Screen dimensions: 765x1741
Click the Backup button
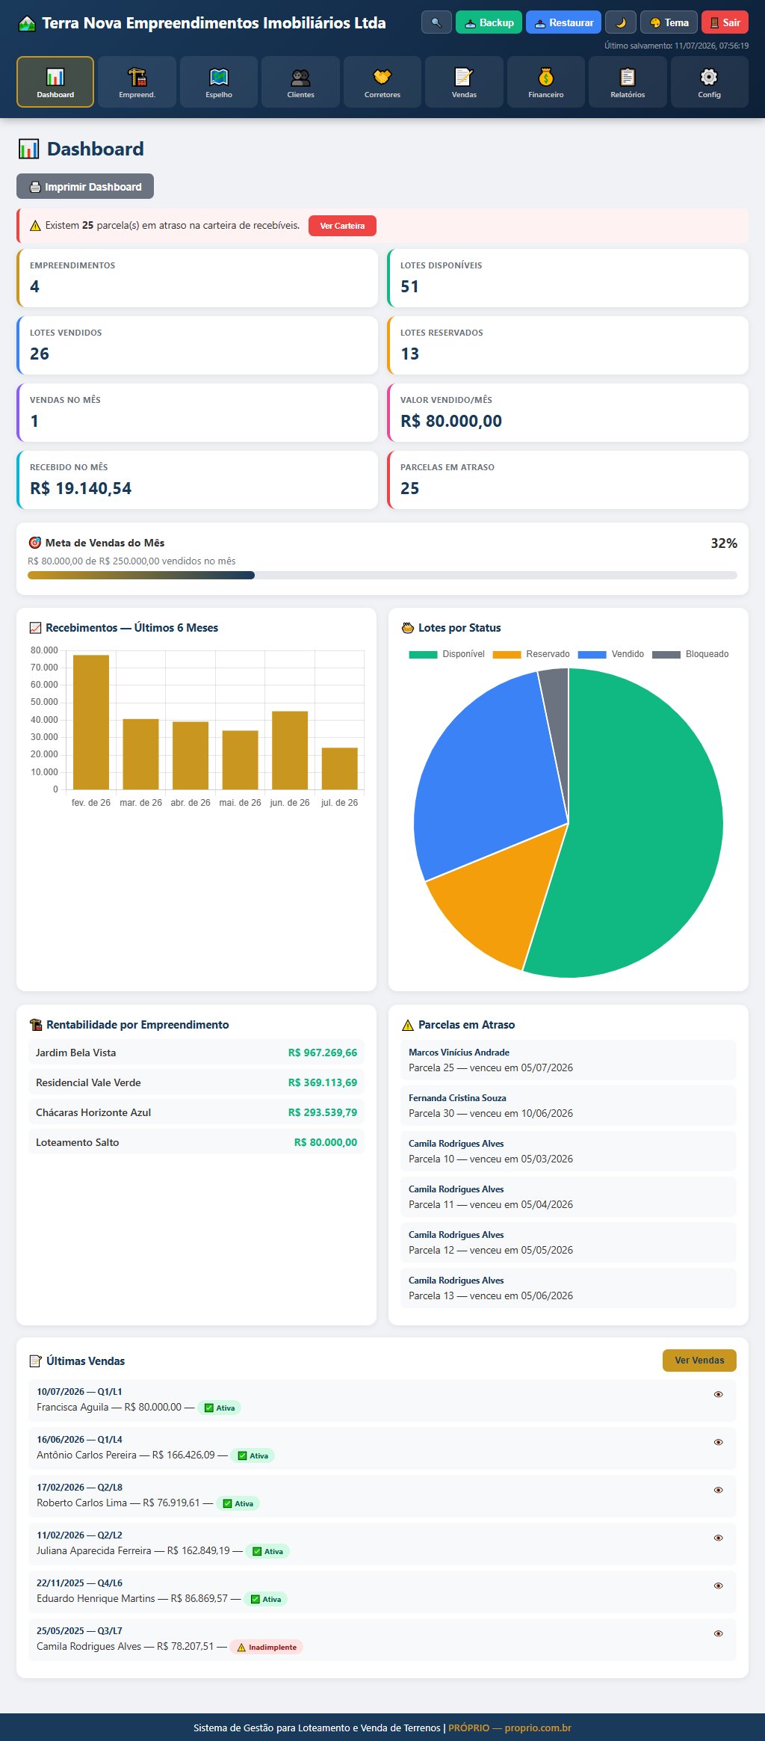click(x=489, y=22)
